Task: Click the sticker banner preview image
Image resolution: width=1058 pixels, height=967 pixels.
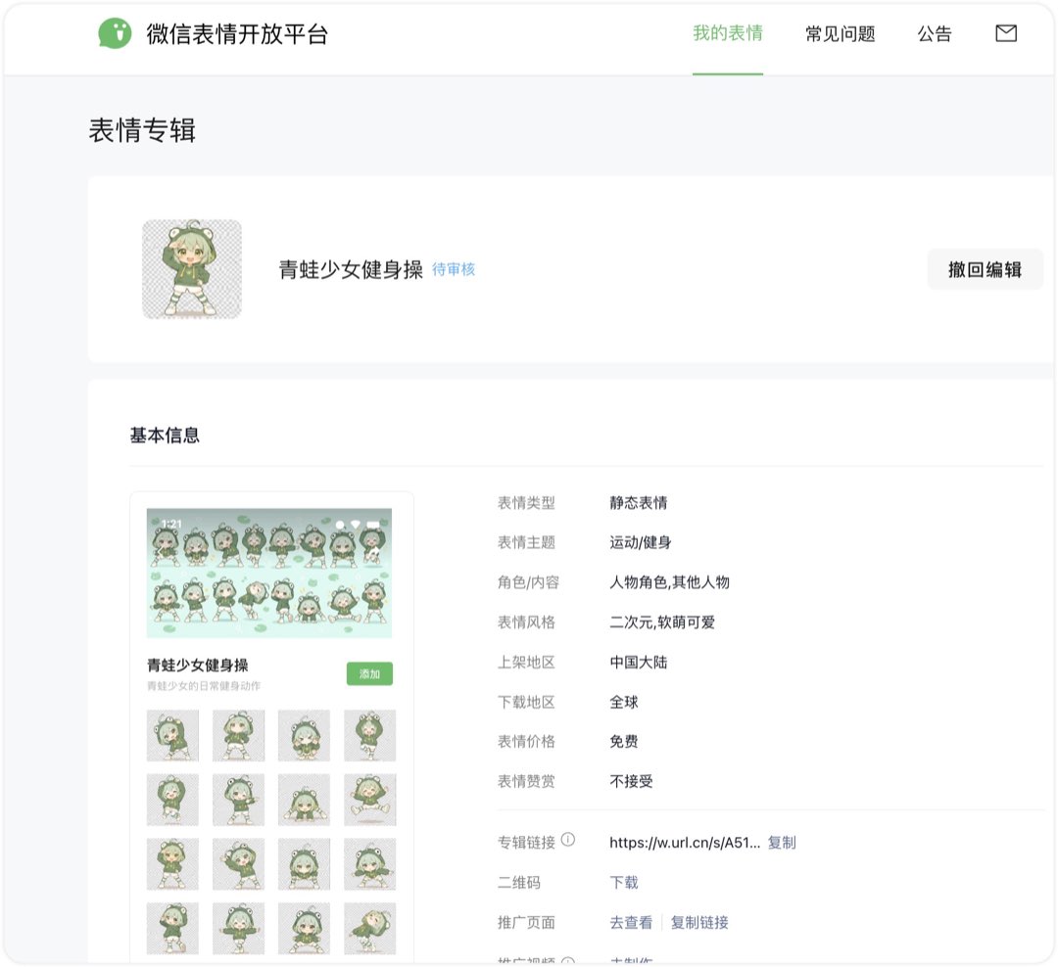Action: (269, 574)
